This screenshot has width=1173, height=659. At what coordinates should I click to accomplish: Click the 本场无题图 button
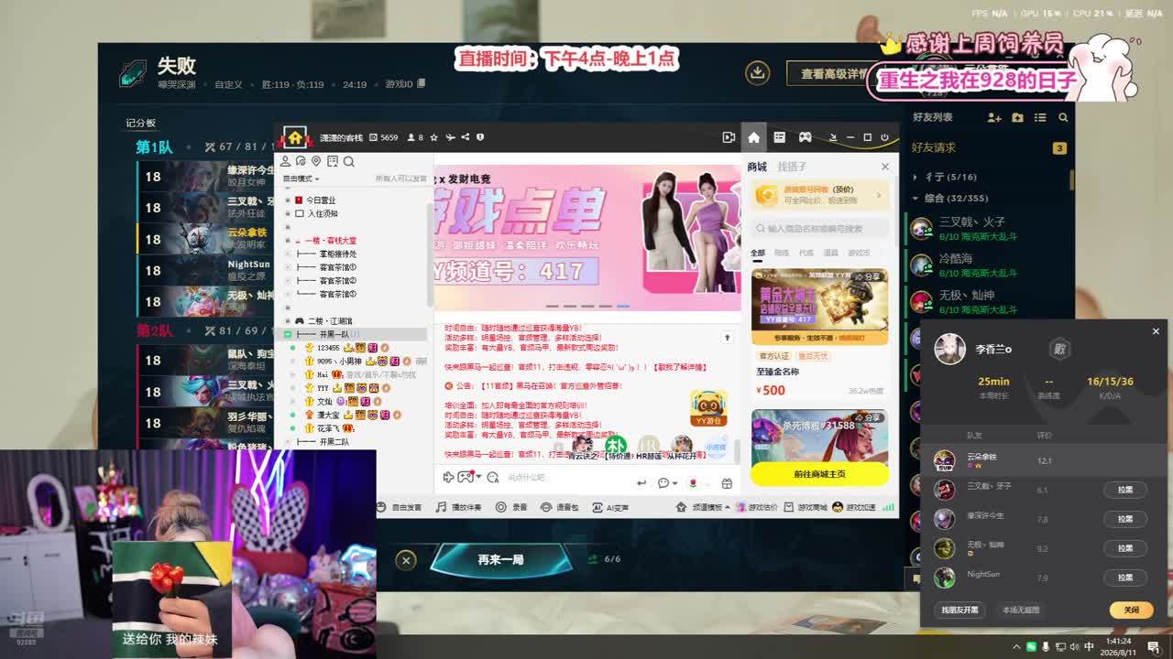point(1021,610)
